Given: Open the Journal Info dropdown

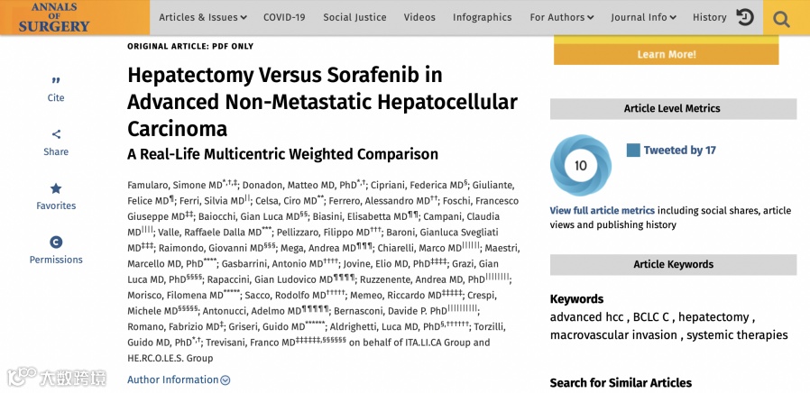Looking at the screenshot, I should [643, 17].
